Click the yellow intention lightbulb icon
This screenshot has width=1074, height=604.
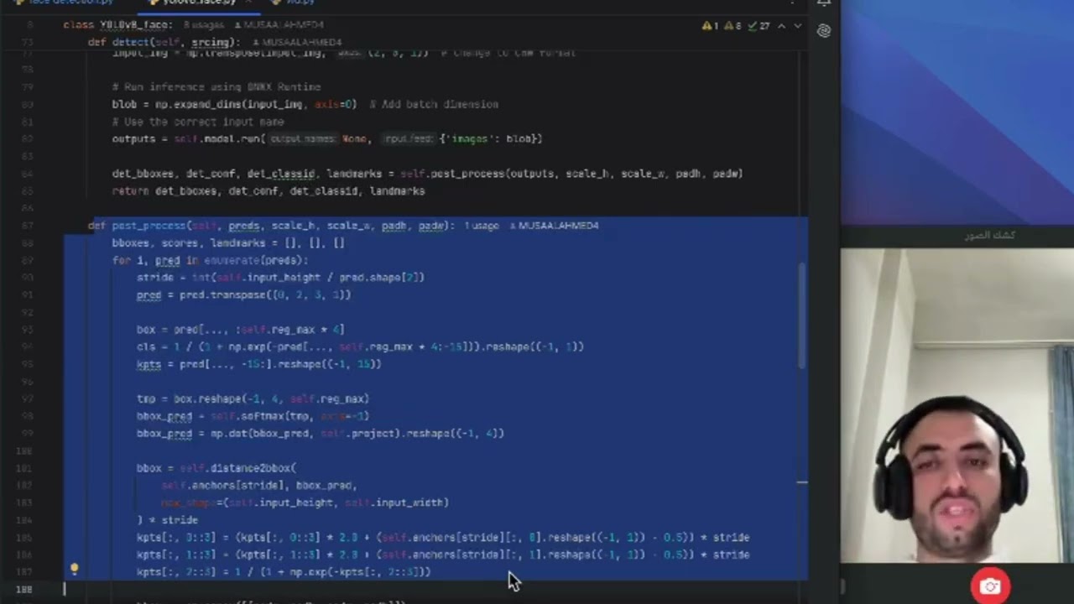coord(74,570)
